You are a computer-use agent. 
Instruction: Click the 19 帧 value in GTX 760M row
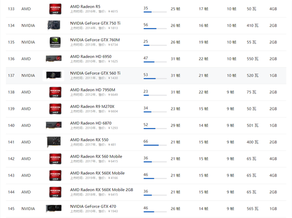coord(203,42)
